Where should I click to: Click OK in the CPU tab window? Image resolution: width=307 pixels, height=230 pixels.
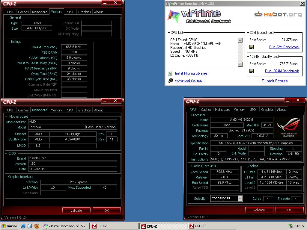point(289,210)
